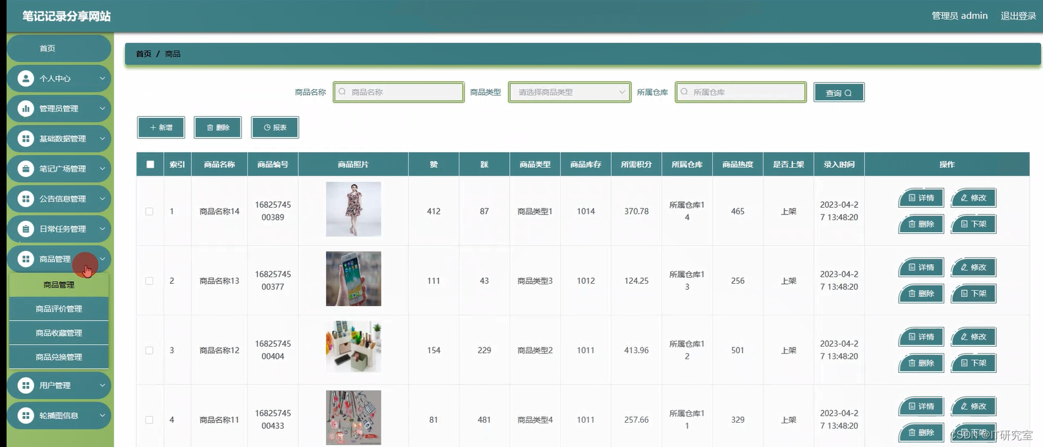Expand 用户管理 chevron
The width and height of the screenshot is (1043, 447).
tap(102, 385)
